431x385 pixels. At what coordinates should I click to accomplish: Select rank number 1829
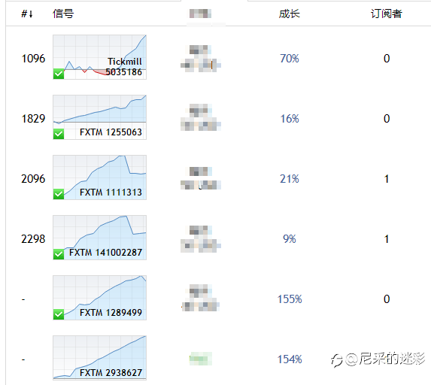coord(33,119)
